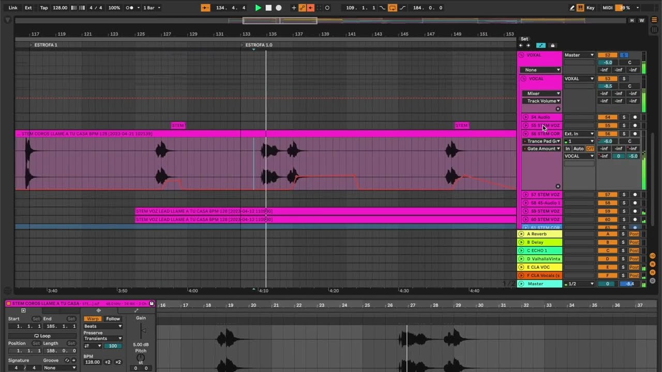Select the E CLA VOC return track

(x=539, y=267)
